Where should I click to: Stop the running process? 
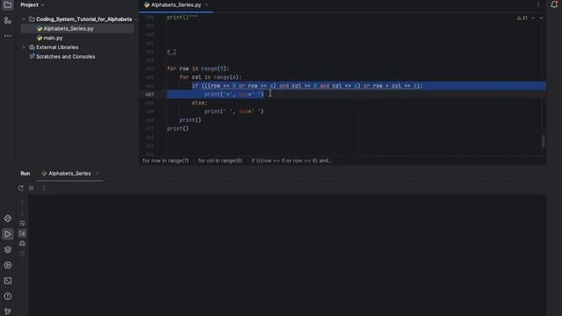[x=32, y=188]
